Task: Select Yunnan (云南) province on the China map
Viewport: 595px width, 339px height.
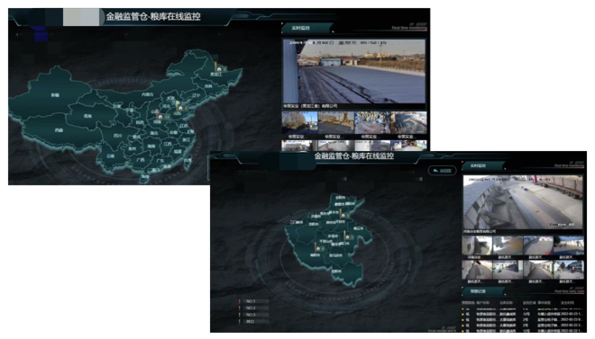Action: (x=110, y=156)
